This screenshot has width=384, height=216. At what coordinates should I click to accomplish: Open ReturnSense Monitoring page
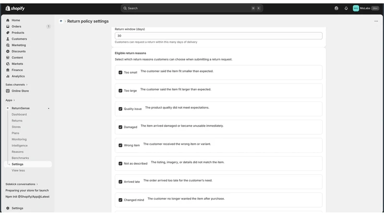tap(19, 139)
